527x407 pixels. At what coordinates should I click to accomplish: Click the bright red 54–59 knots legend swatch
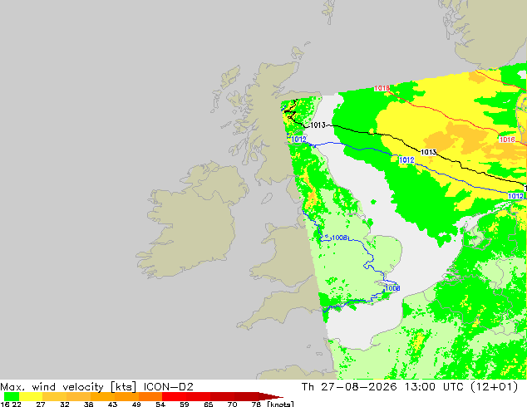pyautogui.click(x=174, y=396)
